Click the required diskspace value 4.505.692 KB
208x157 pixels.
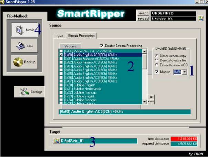coord(184,144)
